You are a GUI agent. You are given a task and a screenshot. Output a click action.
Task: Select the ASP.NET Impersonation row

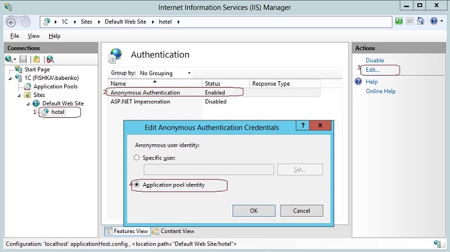pyautogui.click(x=214, y=101)
